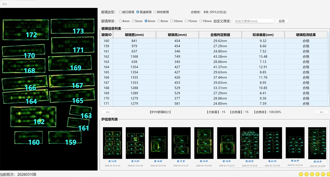Select the 第20炉 furnace image
The width and height of the screenshot is (330, 177).
pos(249,143)
